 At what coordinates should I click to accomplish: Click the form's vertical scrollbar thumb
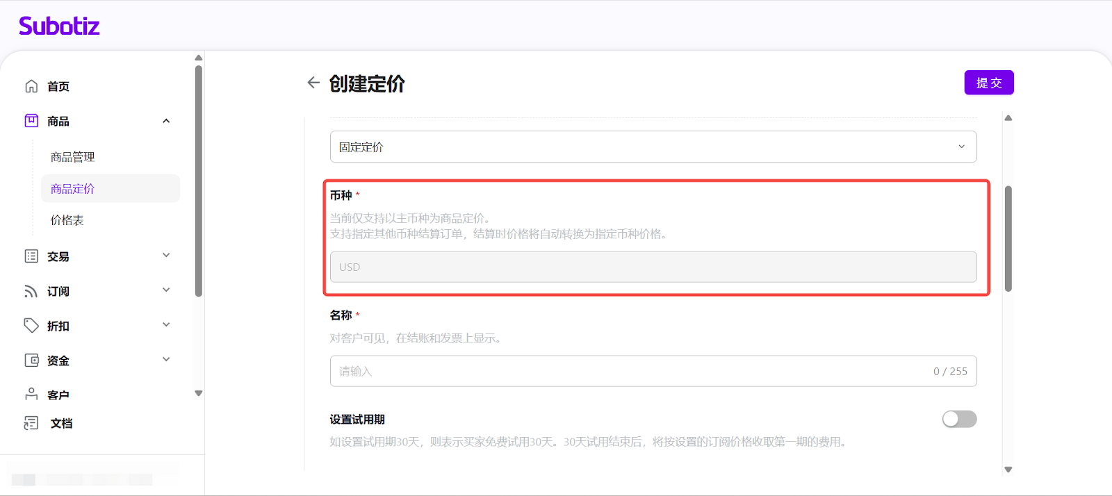[x=1008, y=238]
